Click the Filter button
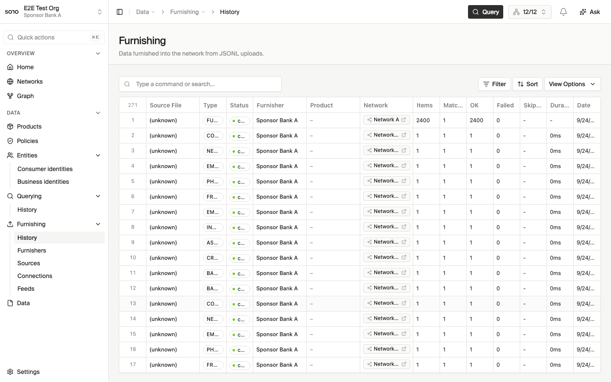This screenshot has width=611, height=382. point(494,84)
